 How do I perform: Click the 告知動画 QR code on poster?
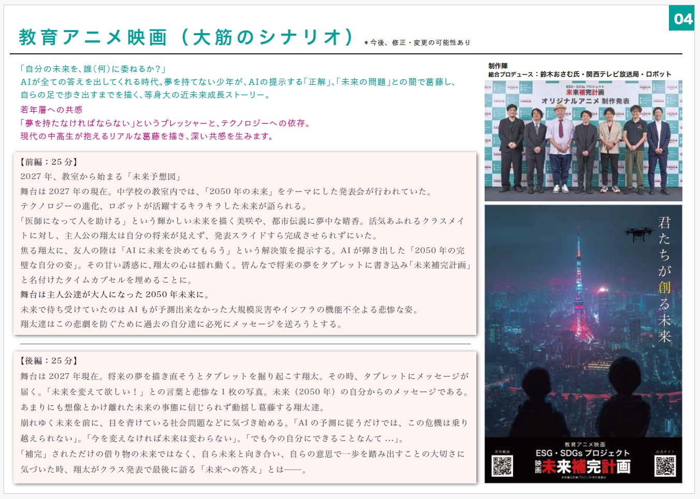tap(502, 466)
